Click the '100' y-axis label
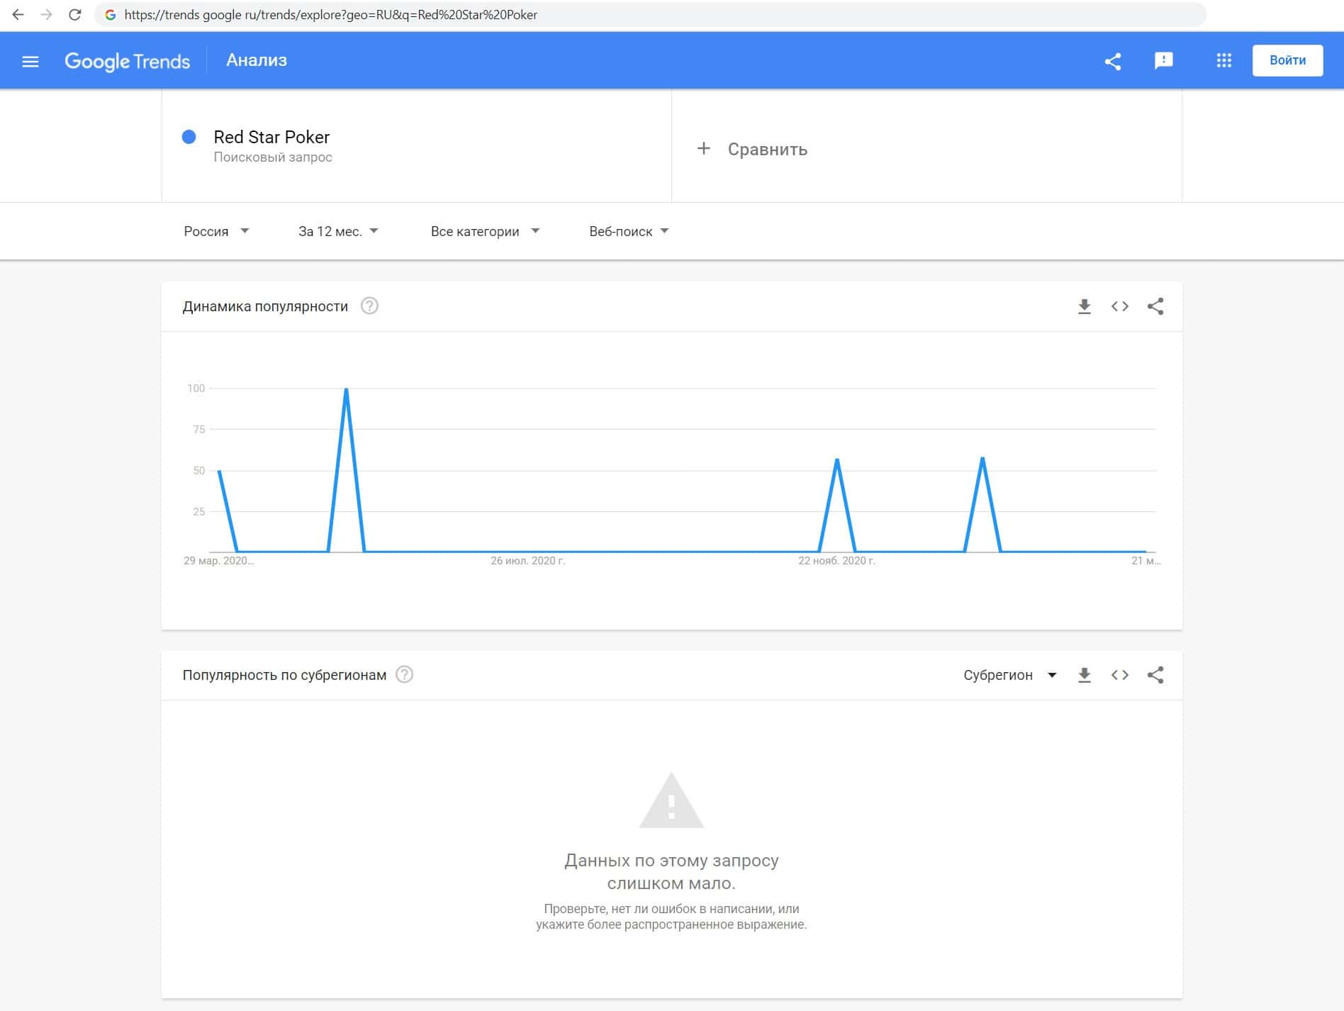1344x1011 pixels. [x=196, y=388]
